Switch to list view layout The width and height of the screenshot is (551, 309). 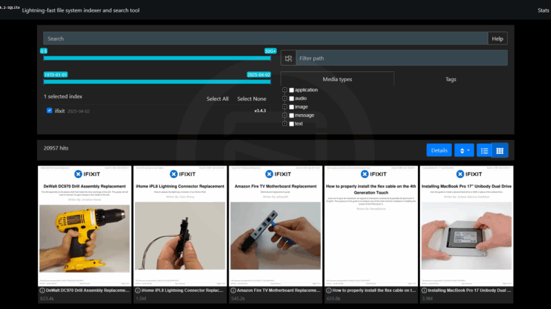(x=484, y=150)
